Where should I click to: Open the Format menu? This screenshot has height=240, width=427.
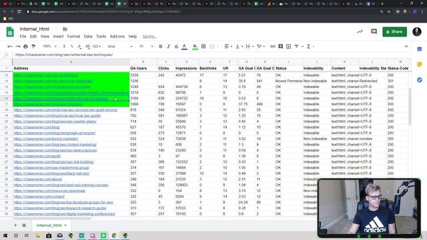click(x=73, y=37)
